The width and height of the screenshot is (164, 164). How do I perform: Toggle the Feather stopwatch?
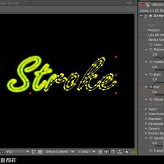(151, 62)
